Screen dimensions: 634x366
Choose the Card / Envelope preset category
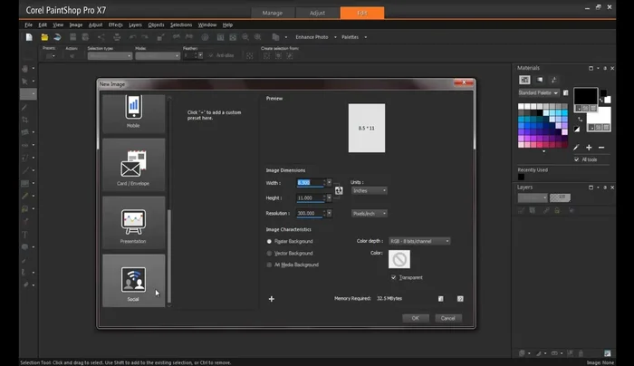click(133, 165)
